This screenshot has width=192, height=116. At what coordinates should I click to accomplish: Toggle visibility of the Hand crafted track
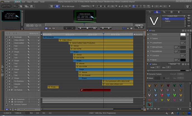6,43
